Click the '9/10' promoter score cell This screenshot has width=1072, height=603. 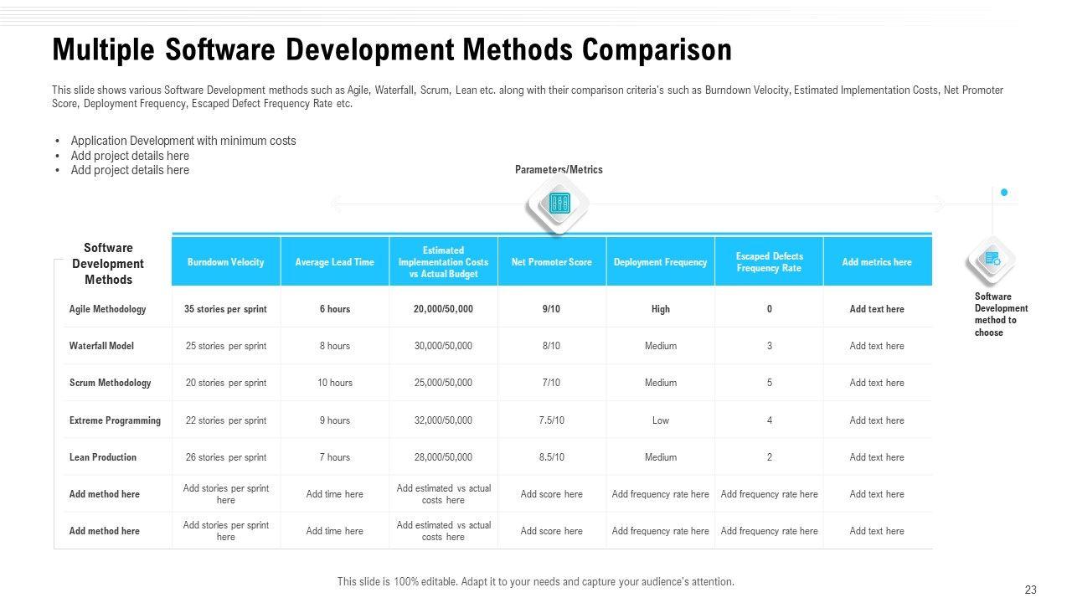(x=551, y=309)
